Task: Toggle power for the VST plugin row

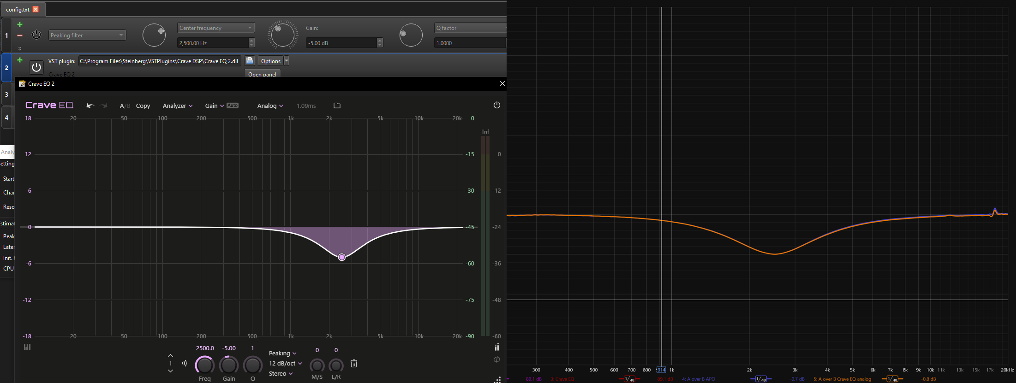Action: [36, 67]
